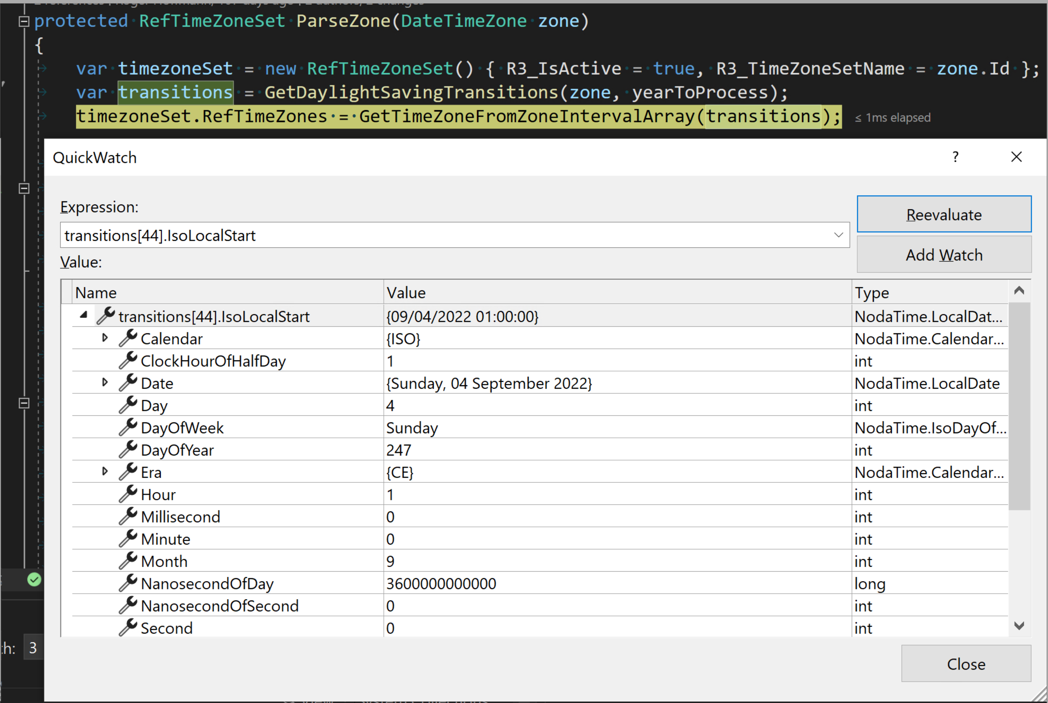Collapse the ParseZone method outlining box
The height and width of the screenshot is (703, 1048).
tap(24, 21)
